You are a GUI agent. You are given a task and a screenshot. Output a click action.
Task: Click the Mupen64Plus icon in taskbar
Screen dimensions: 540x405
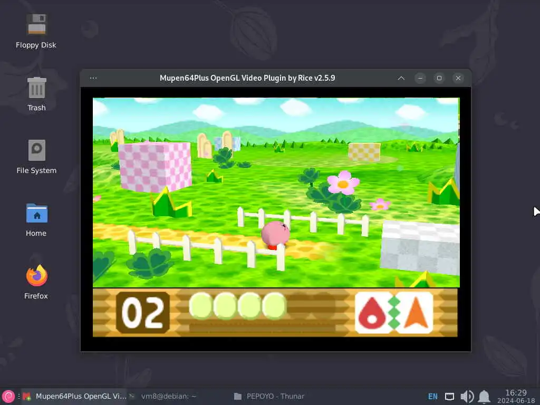click(27, 397)
